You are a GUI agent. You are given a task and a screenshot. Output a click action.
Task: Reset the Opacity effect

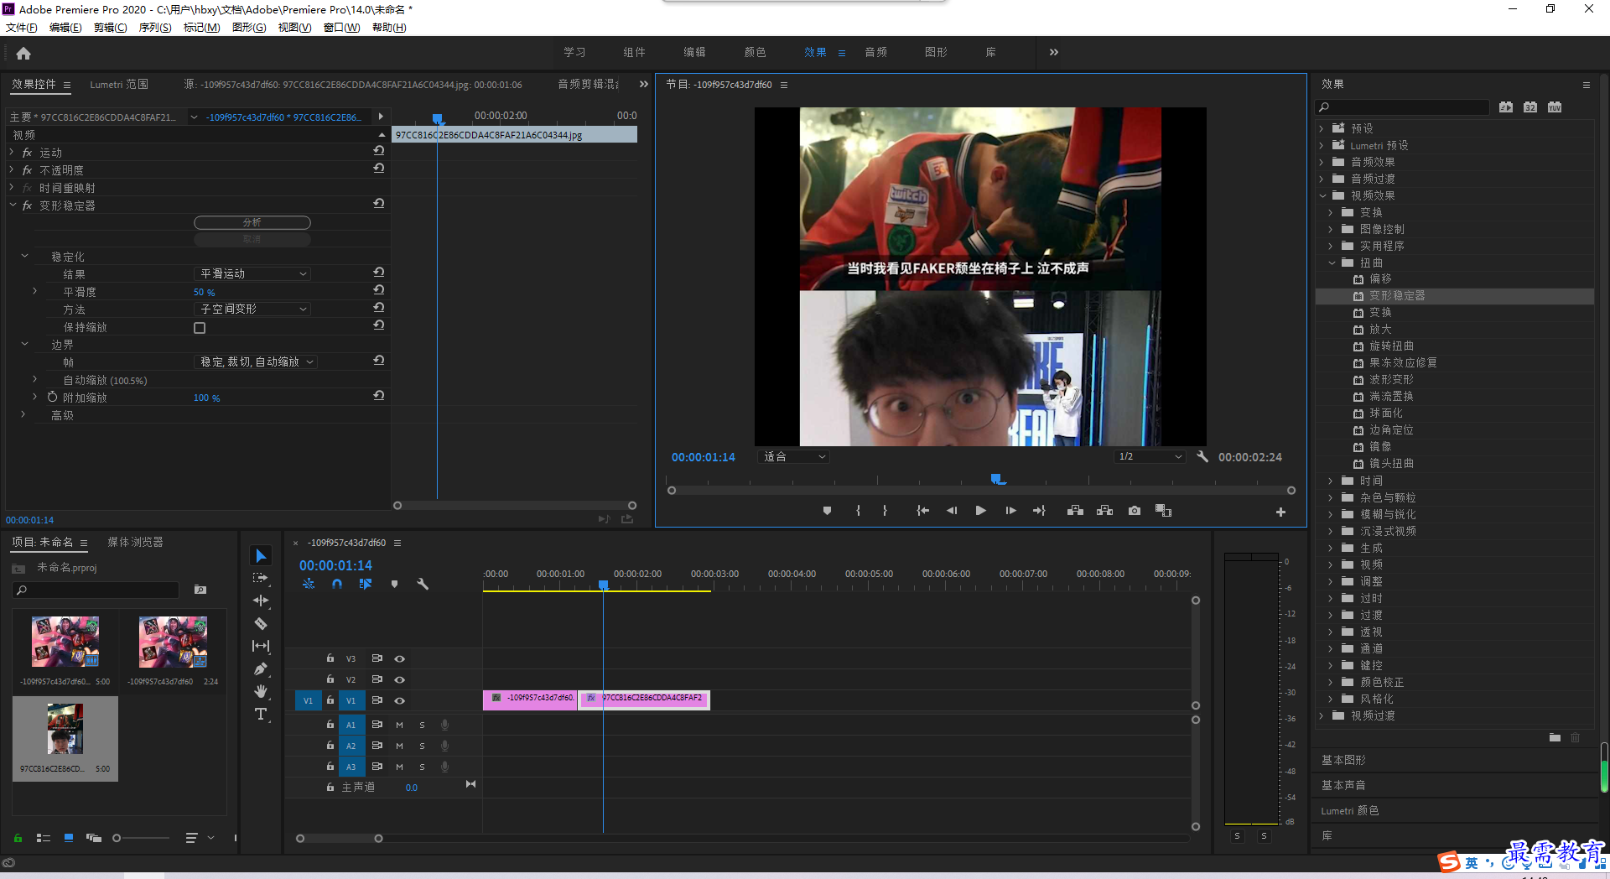(x=379, y=169)
